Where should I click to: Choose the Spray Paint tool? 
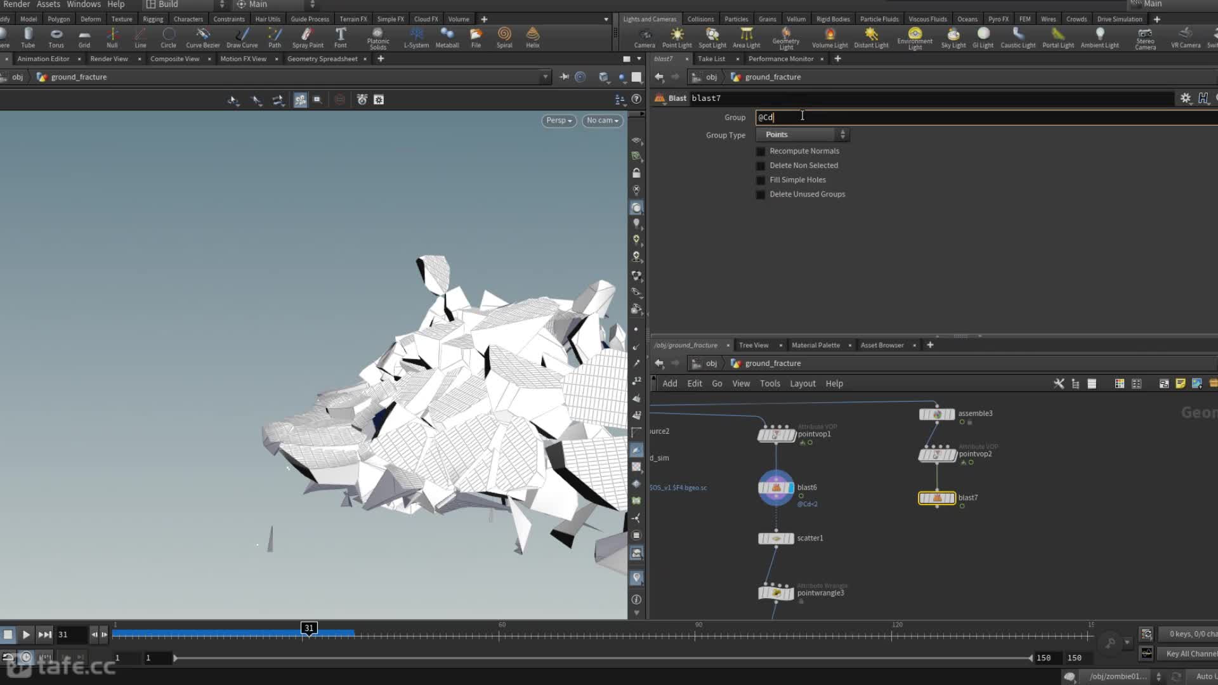tap(308, 37)
